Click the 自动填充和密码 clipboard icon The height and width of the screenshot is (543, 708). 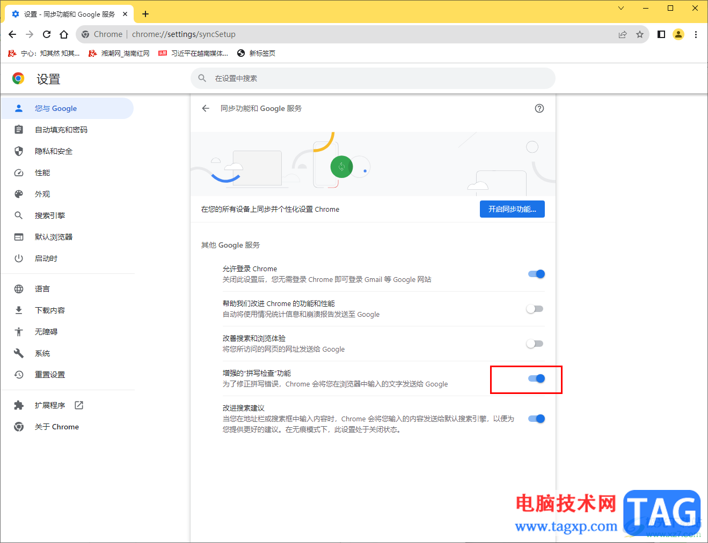click(19, 130)
